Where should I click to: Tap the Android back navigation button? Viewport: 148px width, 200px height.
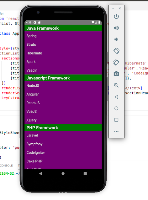(41, 173)
